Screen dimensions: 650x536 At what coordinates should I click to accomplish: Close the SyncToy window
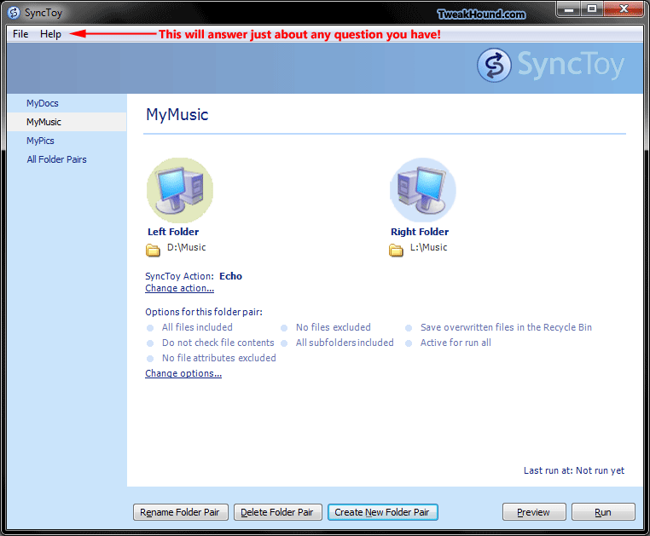[624, 9]
